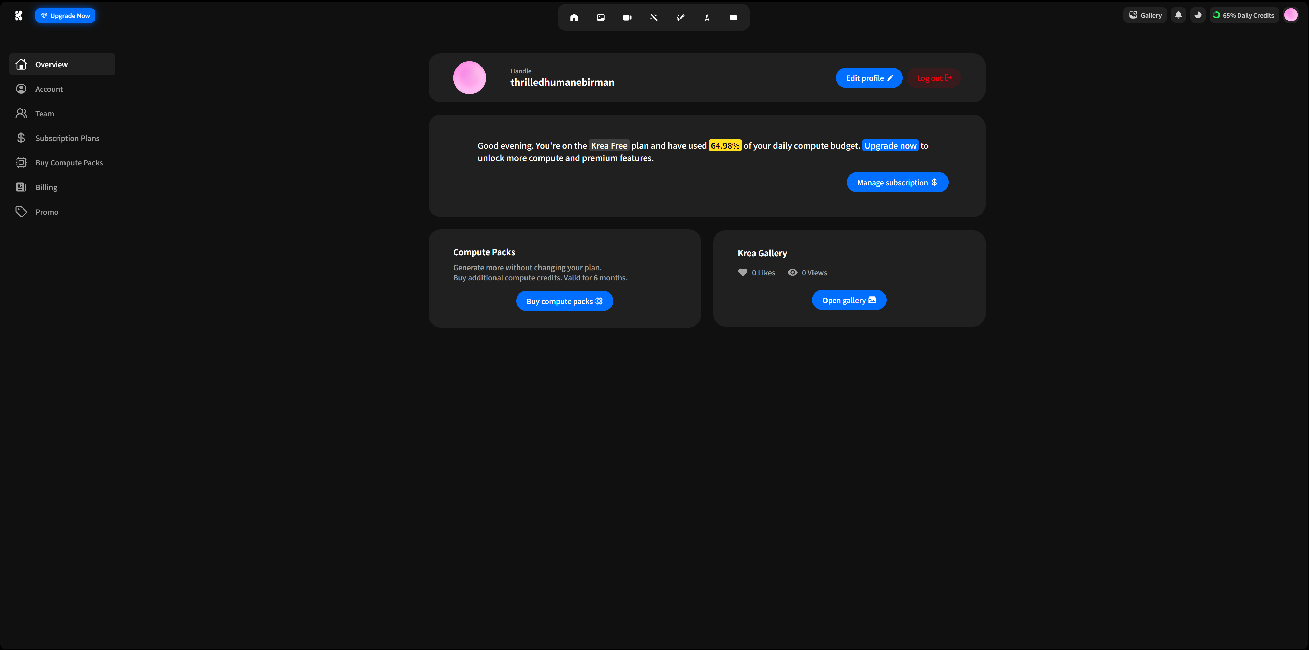Screen dimensions: 1309x650
Task: Click the compass Train tool icon
Action: coord(707,17)
